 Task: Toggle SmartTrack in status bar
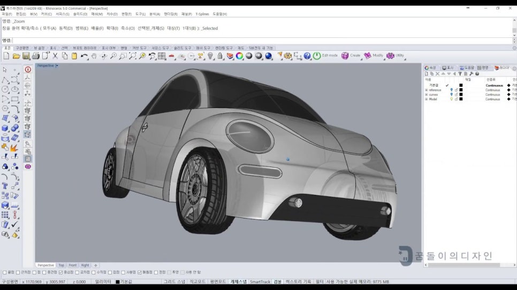coord(260,282)
